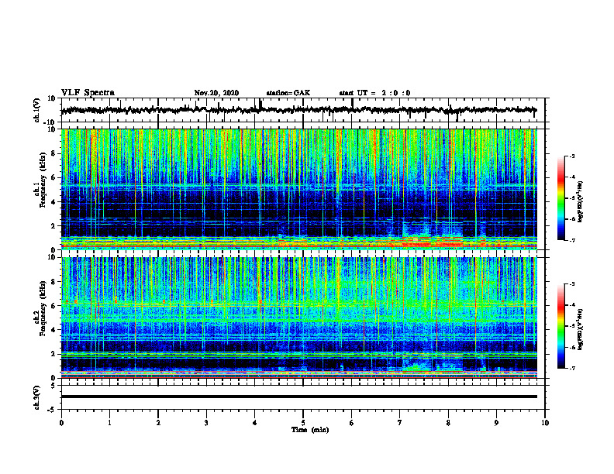Click the Time axis tick label '7'
The height and width of the screenshot is (474, 614).
click(x=400, y=423)
